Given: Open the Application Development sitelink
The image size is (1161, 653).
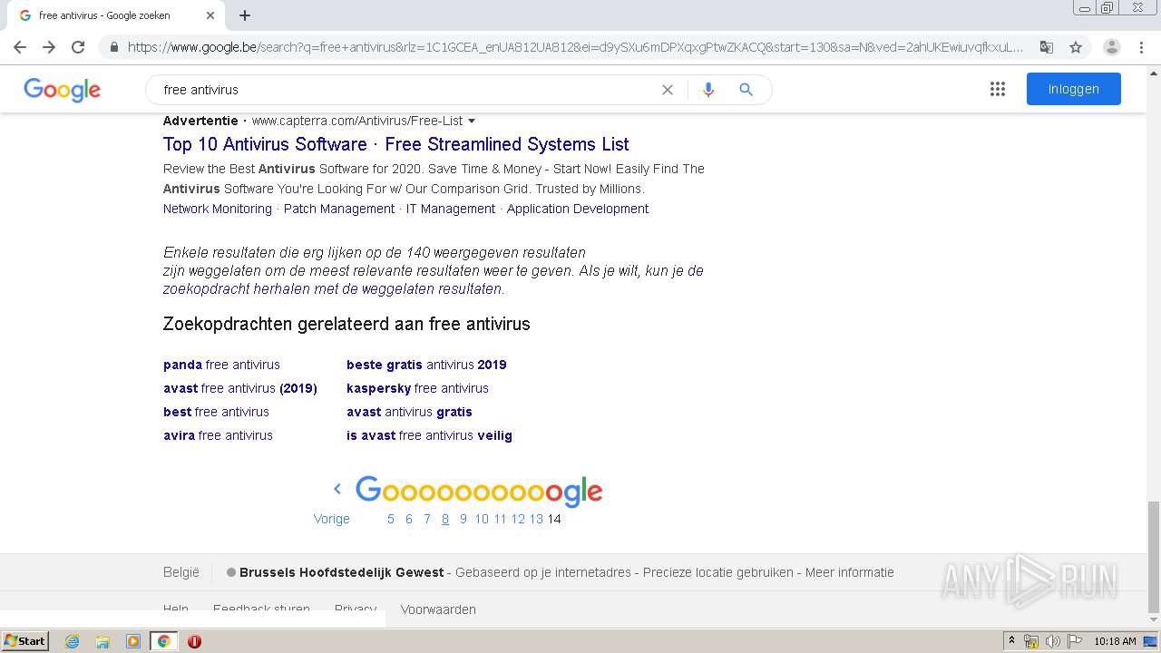Looking at the screenshot, I should pos(578,209).
